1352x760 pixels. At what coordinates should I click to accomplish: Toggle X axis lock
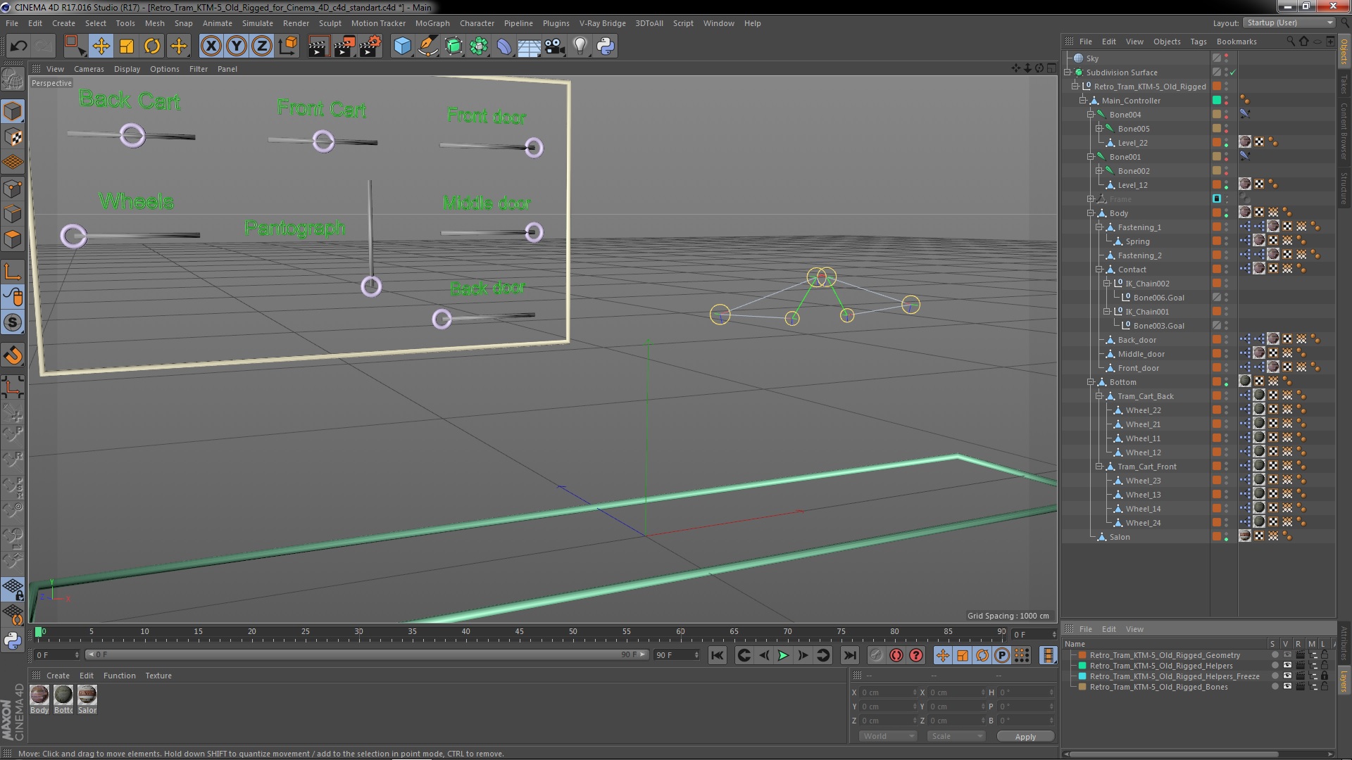(x=211, y=46)
